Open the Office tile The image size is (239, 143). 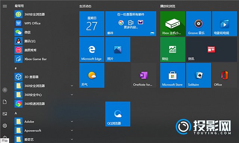pos(224,75)
